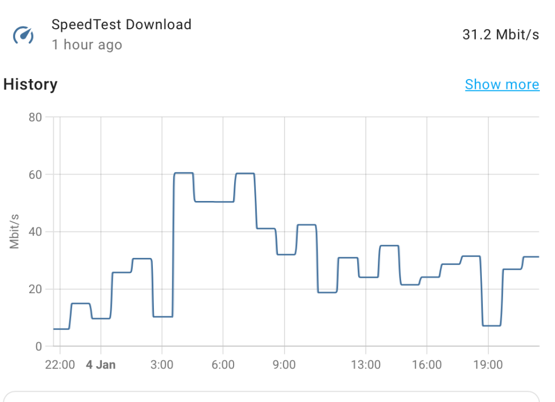This screenshot has height=402, width=555.
Task: Choose the 19:00 time axis label
Action: tap(488, 365)
